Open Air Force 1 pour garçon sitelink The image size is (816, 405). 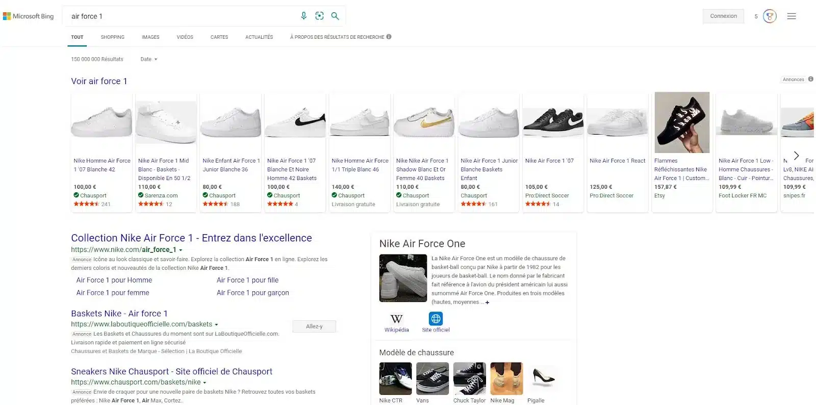[252, 293]
